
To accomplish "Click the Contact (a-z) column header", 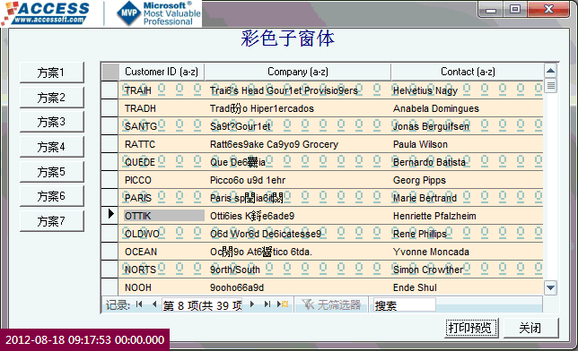I will coord(468,72).
